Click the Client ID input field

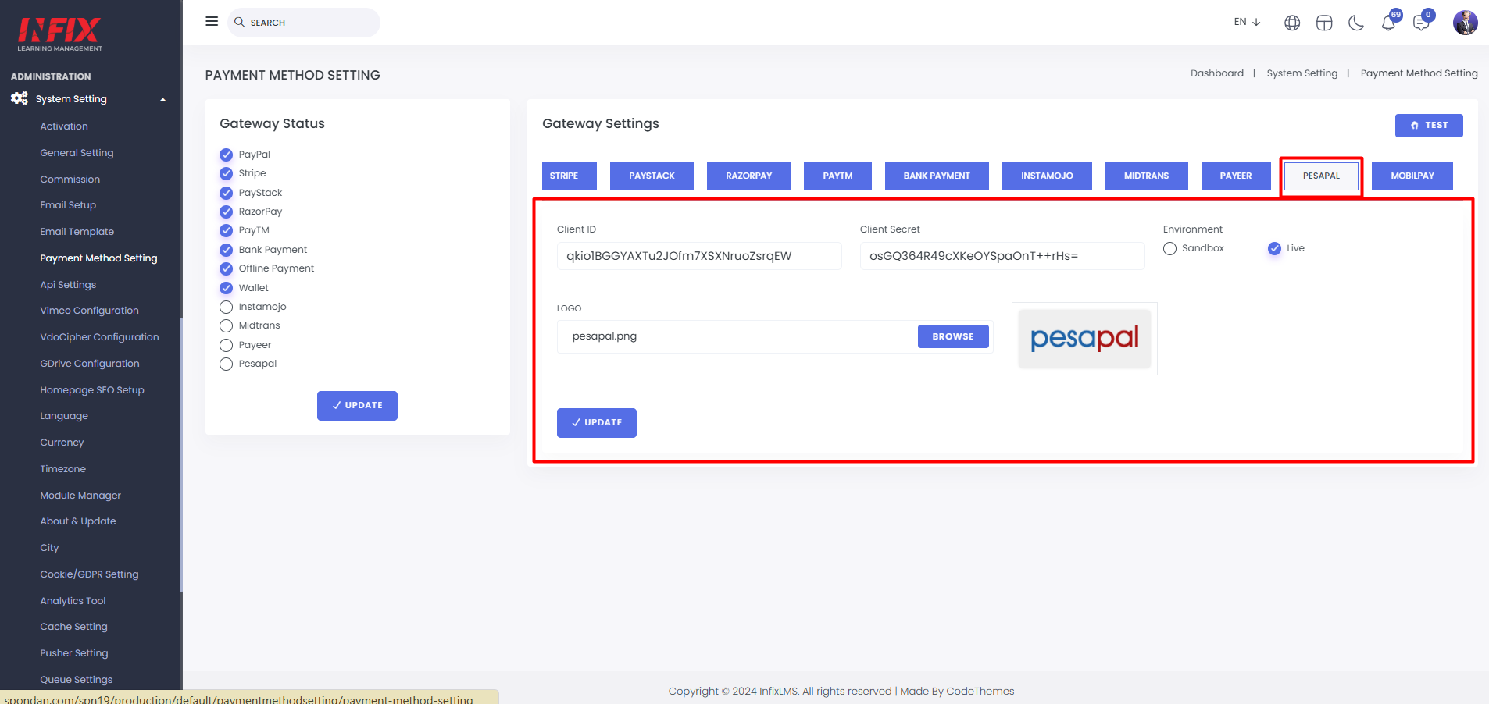point(699,256)
